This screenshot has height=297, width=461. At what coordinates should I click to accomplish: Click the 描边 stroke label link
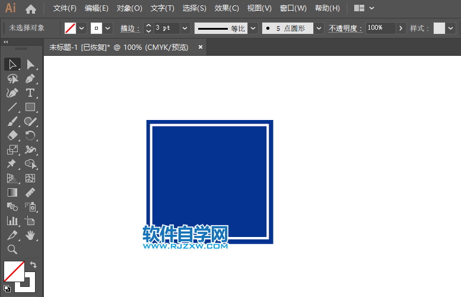coord(129,28)
